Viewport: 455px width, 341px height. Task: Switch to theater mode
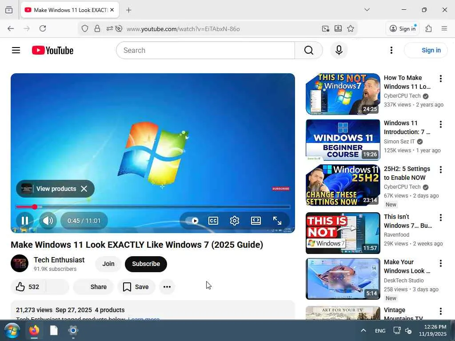pyautogui.click(x=255, y=221)
